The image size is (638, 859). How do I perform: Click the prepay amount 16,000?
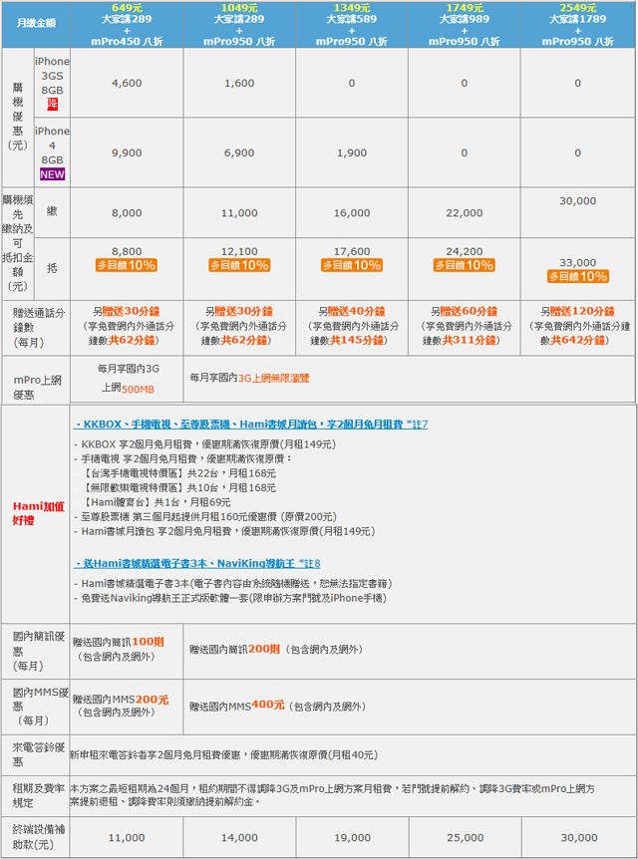351,213
